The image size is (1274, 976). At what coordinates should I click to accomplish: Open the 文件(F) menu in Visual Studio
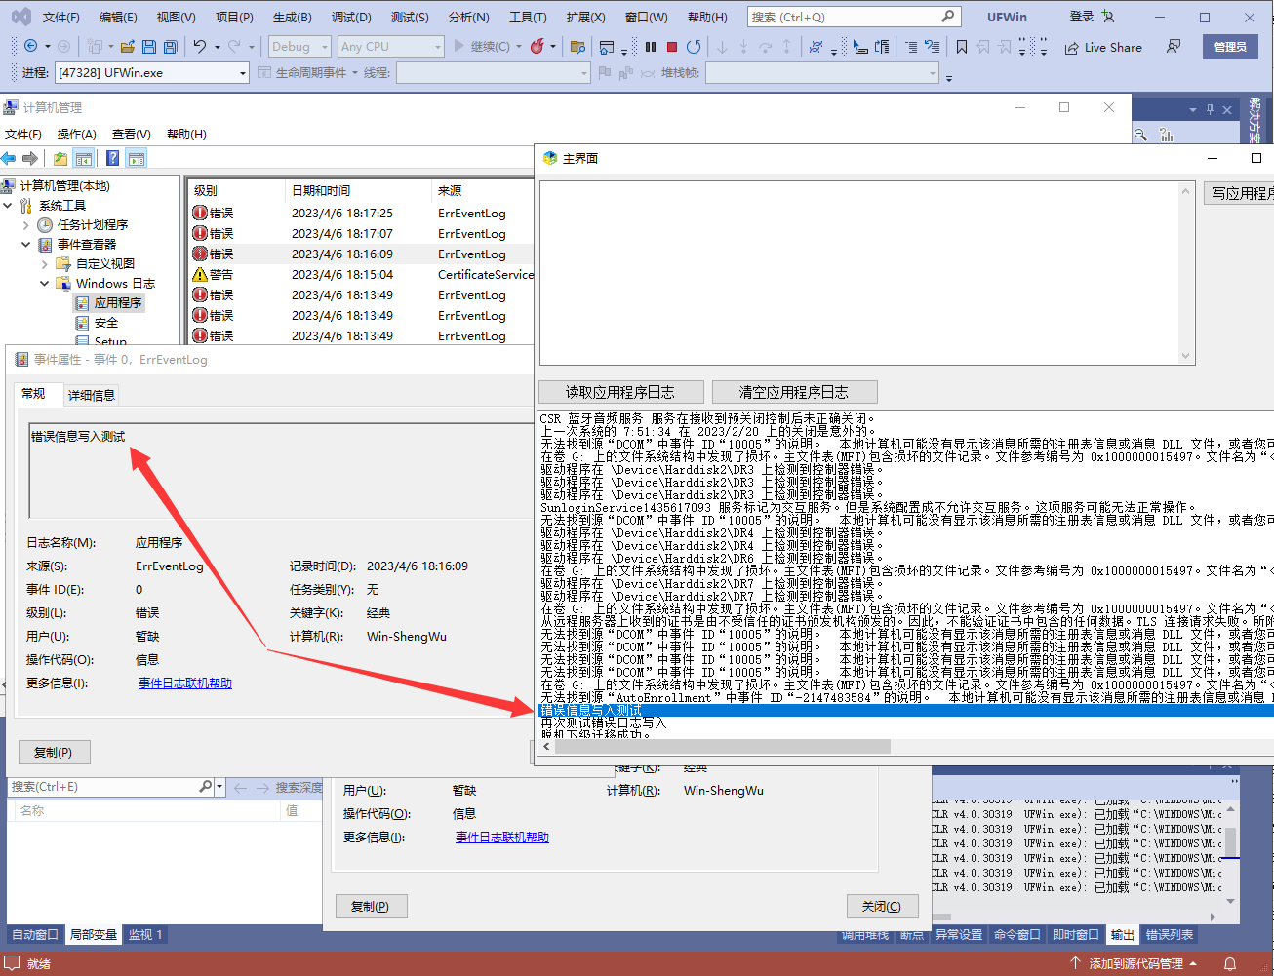[61, 17]
